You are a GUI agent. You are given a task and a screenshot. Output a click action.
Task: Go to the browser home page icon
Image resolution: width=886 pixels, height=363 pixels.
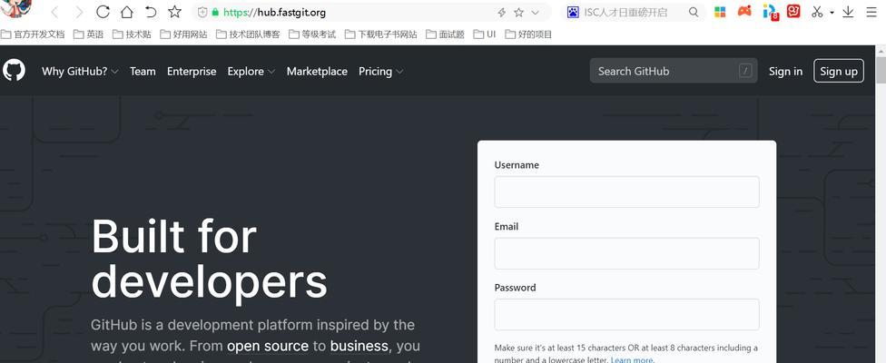[x=127, y=12]
